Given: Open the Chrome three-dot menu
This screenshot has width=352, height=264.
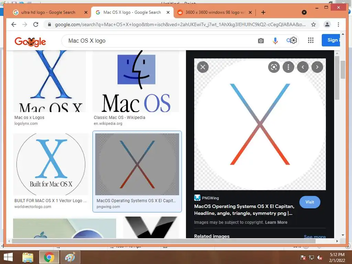Looking at the screenshot, I should point(338,24).
